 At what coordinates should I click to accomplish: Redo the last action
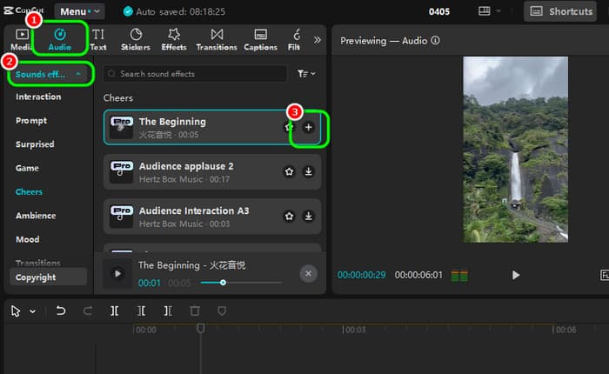pyautogui.click(x=88, y=311)
